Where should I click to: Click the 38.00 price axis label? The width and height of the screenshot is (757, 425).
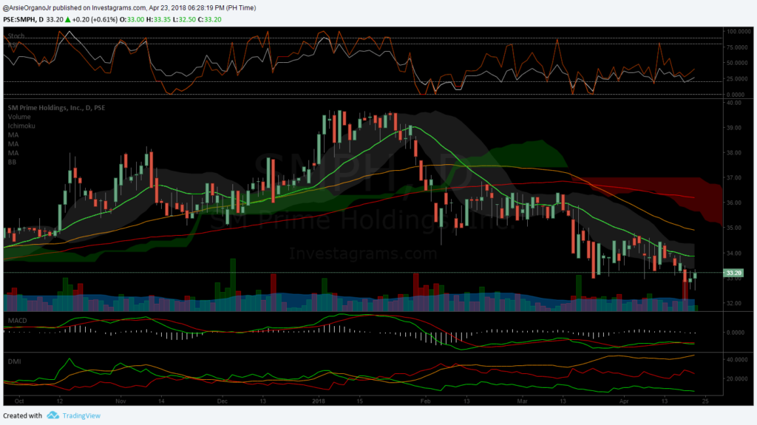click(x=734, y=153)
